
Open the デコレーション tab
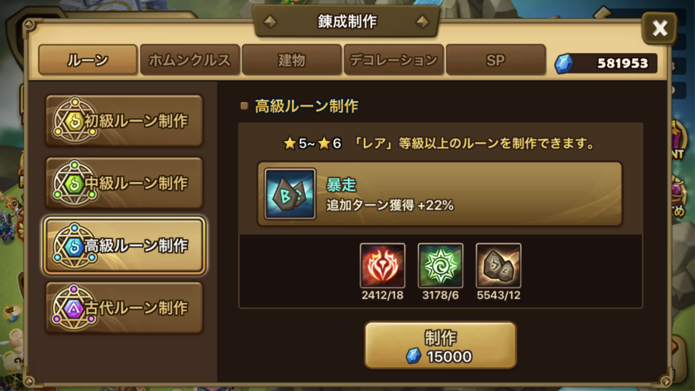(393, 60)
